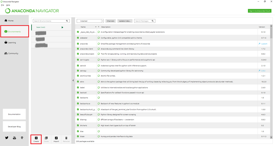The image size is (275, 146).
Task: Open the Home section
Action: coord(9,21)
